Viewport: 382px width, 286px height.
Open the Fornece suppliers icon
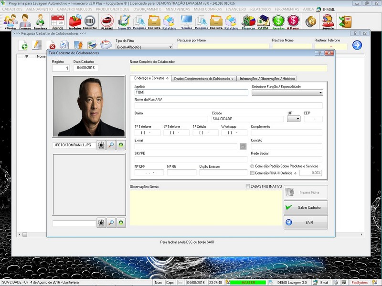[x=25, y=21]
